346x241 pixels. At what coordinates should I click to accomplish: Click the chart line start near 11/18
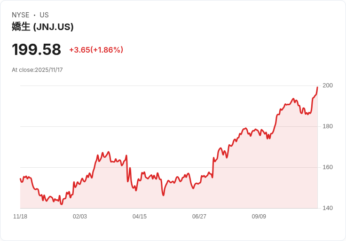tap(20, 179)
